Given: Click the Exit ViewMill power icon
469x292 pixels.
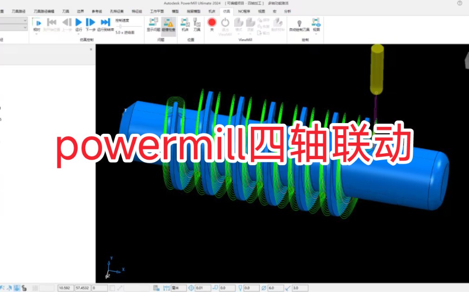Looking at the screenshot, I should [225, 22].
